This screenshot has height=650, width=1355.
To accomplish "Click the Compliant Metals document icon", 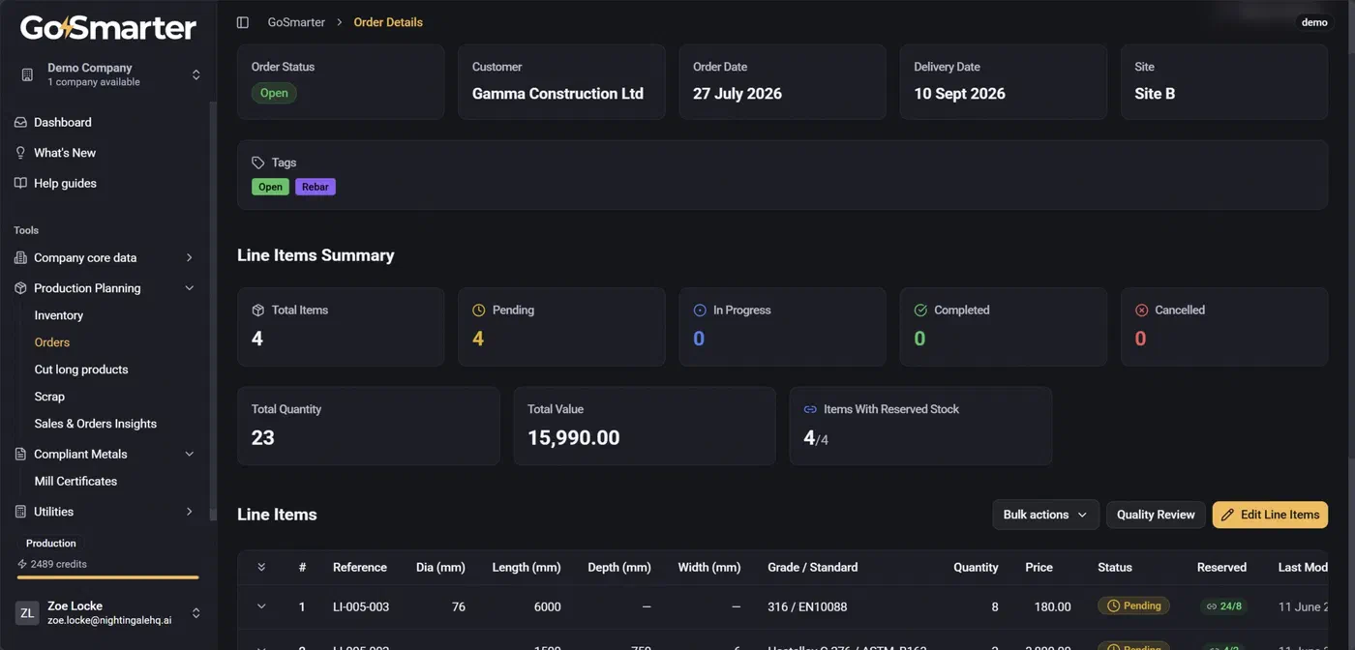I will 20,454.
